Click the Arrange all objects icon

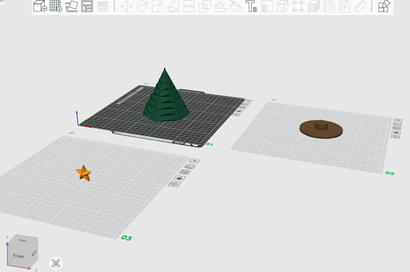87,6
